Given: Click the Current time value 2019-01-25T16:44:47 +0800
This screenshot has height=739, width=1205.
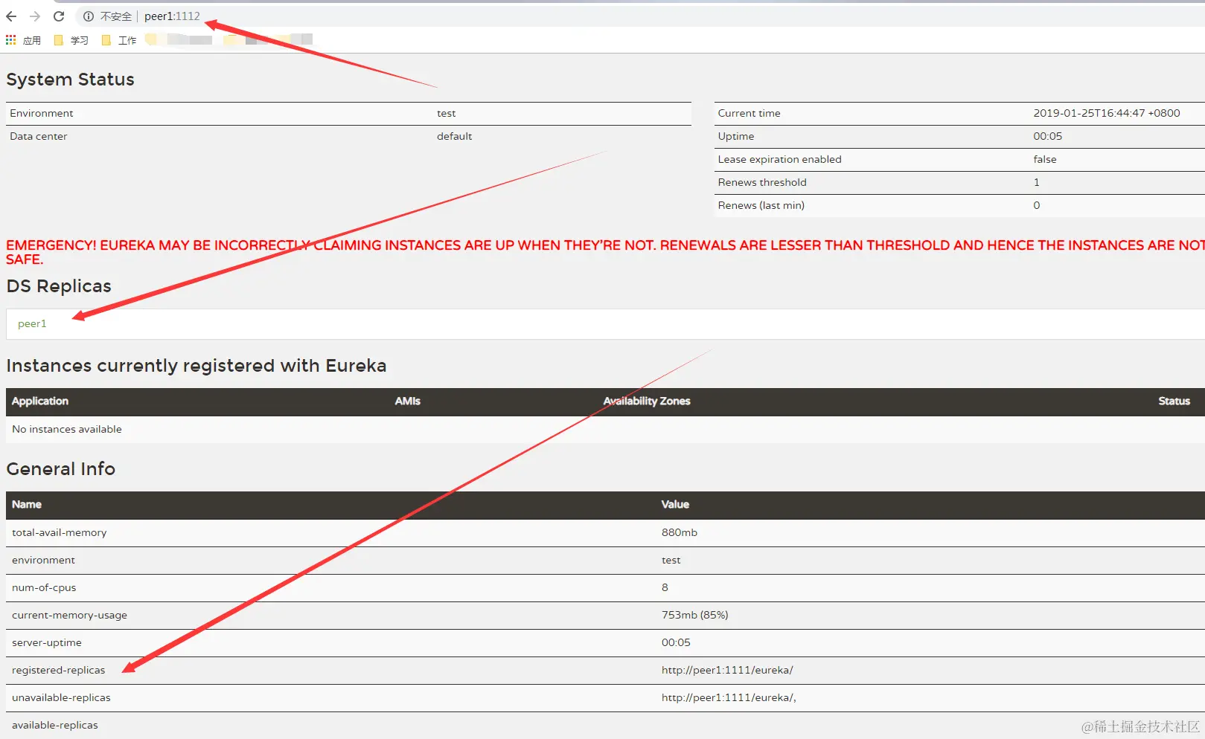Looking at the screenshot, I should [1107, 113].
